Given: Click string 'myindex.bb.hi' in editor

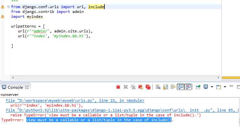Looking at the screenshot, I should [69, 36].
